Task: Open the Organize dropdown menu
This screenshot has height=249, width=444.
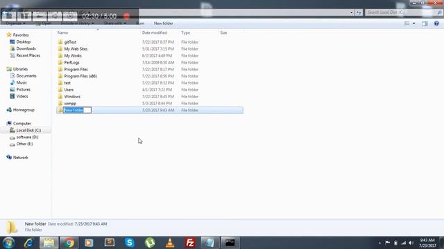Action: click(15, 24)
